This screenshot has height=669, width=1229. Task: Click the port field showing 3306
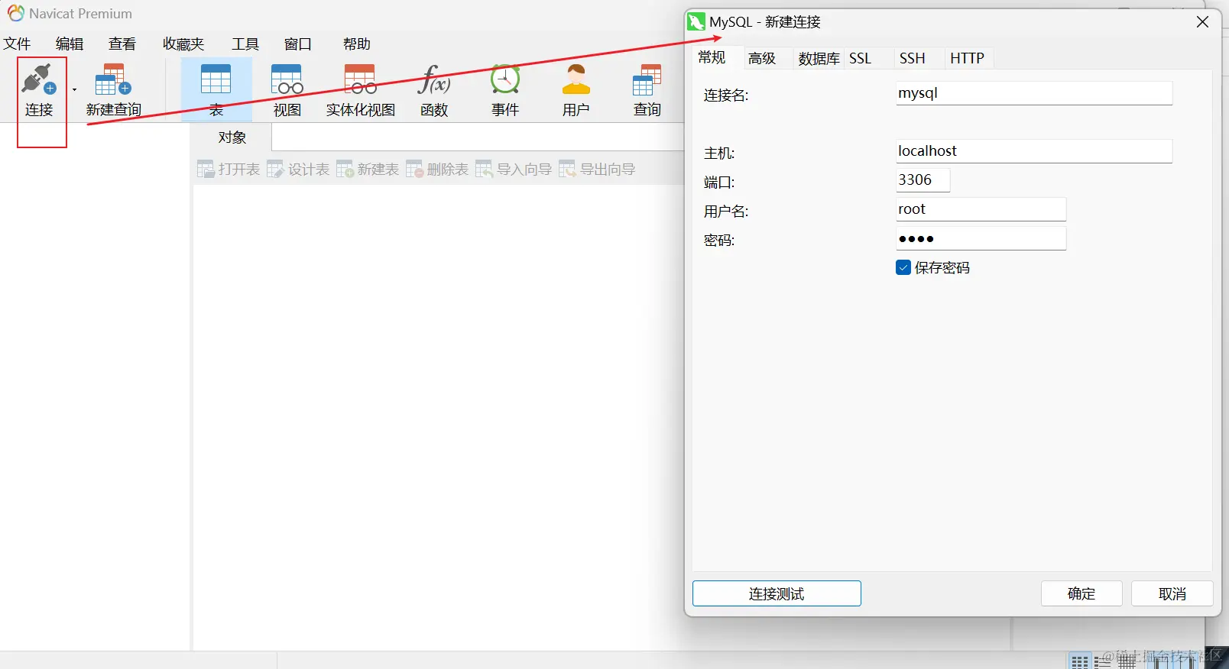pos(923,180)
